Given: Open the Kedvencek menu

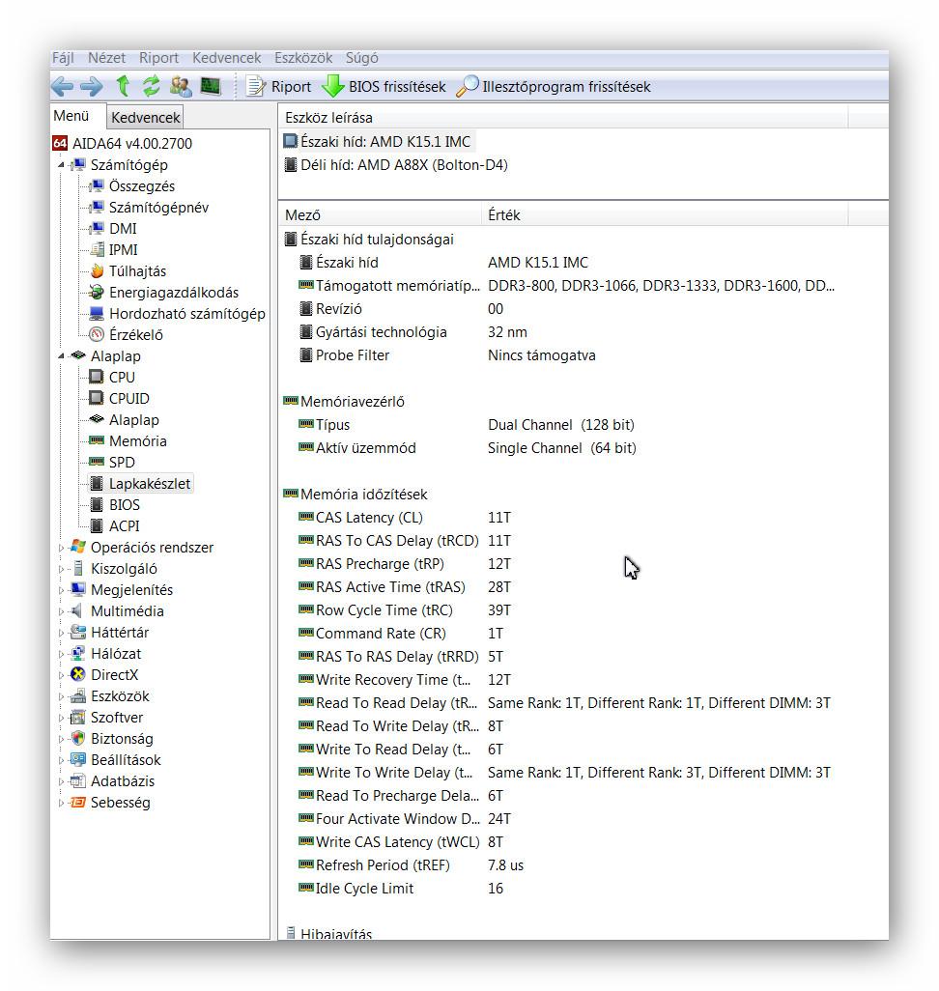Looking at the screenshot, I should (x=226, y=58).
